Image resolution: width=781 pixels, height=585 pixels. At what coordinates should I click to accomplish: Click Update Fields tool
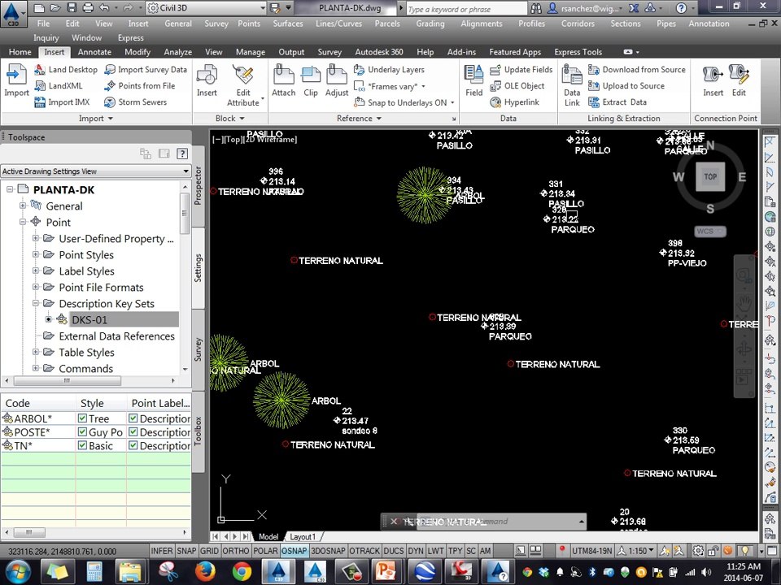tap(521, 70)
